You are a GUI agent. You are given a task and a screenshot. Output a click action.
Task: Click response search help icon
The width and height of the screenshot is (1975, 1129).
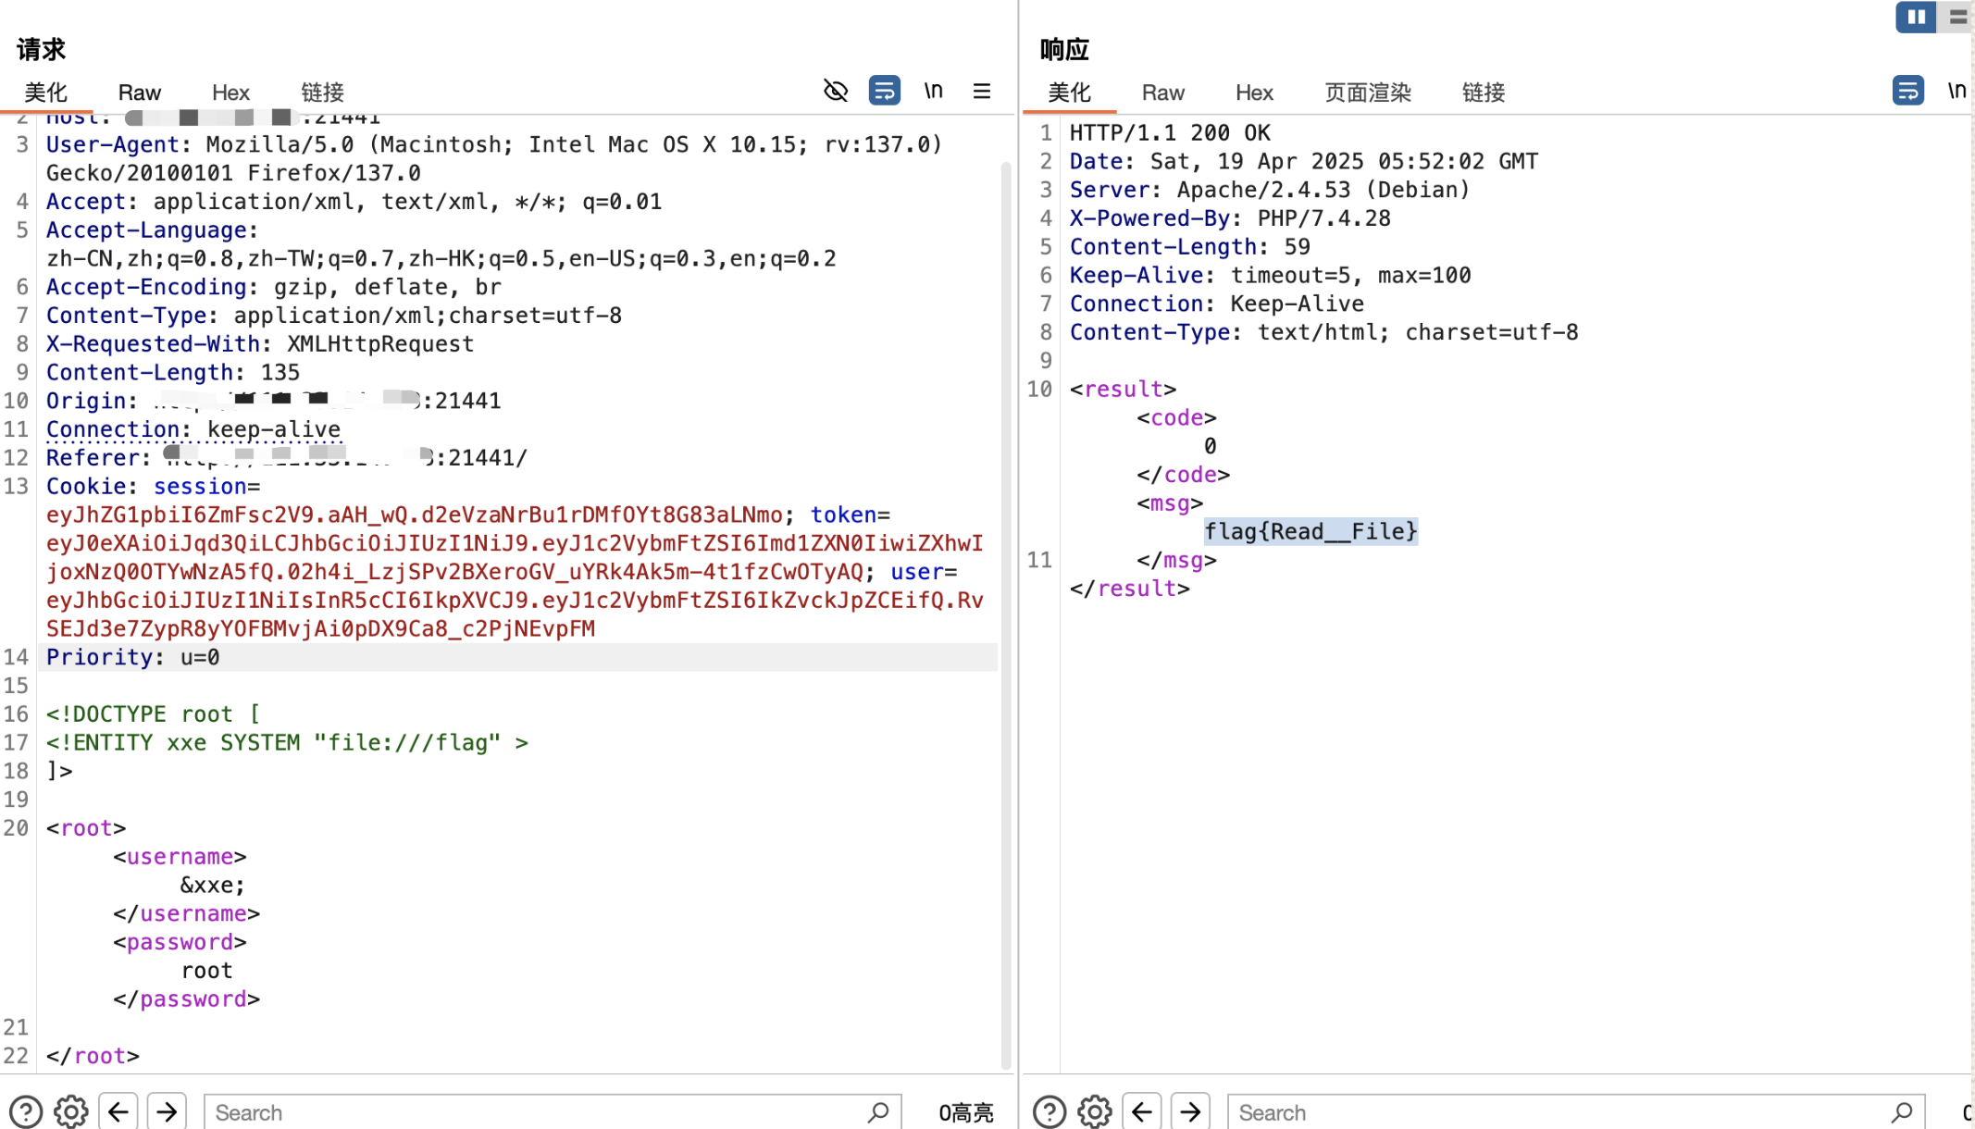(1050, 1111)
